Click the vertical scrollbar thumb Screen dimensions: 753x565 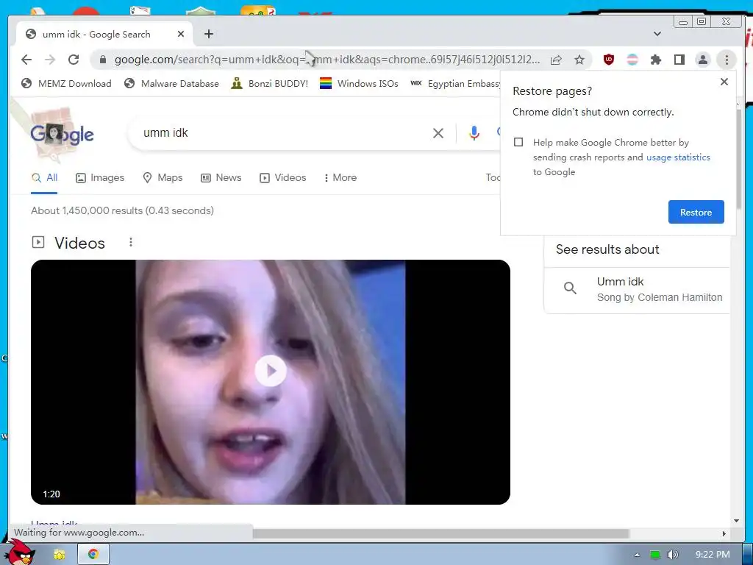[x=738, y=159]
